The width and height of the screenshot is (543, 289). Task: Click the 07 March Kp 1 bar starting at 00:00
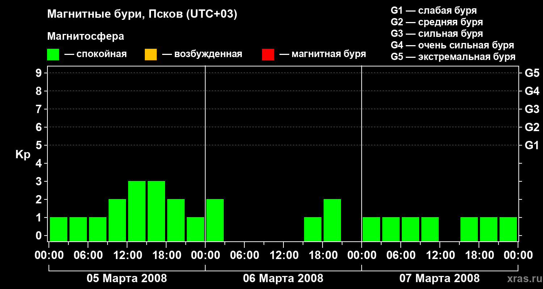pos(371,229)
